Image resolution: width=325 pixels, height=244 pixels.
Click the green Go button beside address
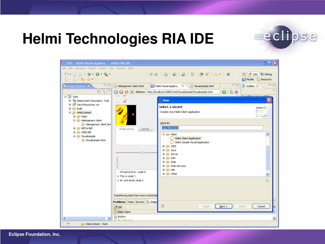[x=224, y=92]
